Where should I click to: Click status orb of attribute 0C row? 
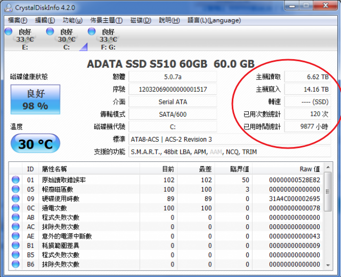tap(15, 208)
